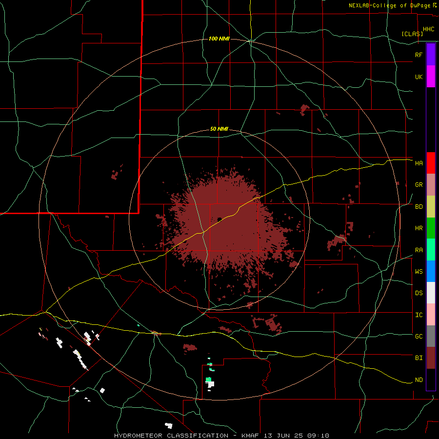This screenshot has width=439, height=439.
Task: Click the NEXLAB-College of DuPage title text
Action: click(389, 5)
